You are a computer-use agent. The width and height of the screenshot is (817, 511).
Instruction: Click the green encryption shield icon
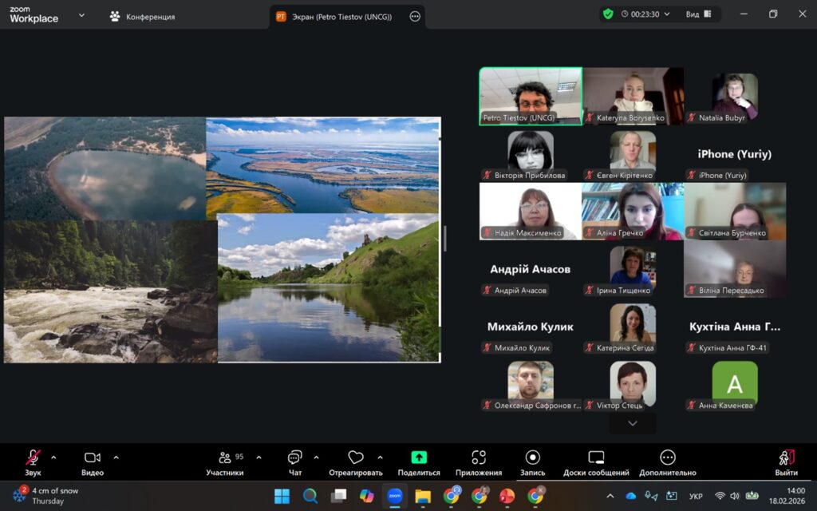pos(608,14)
